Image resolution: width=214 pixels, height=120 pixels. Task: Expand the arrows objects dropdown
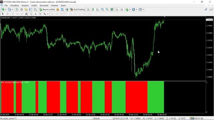(47, 14)
